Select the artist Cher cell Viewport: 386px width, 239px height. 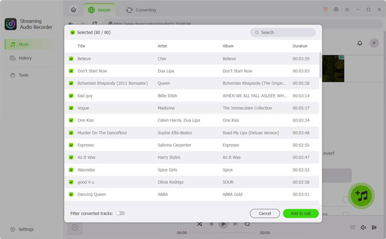coord(162,59)
